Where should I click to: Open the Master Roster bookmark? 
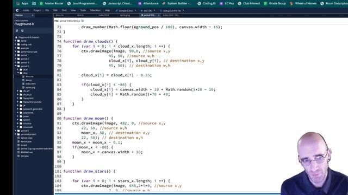point(52,4)
